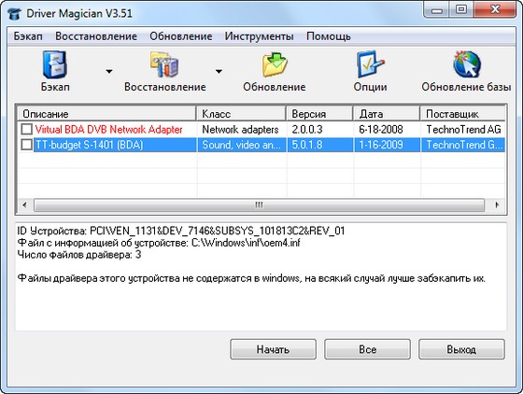Click the Обновление базы globe icon

click(466, 64)
